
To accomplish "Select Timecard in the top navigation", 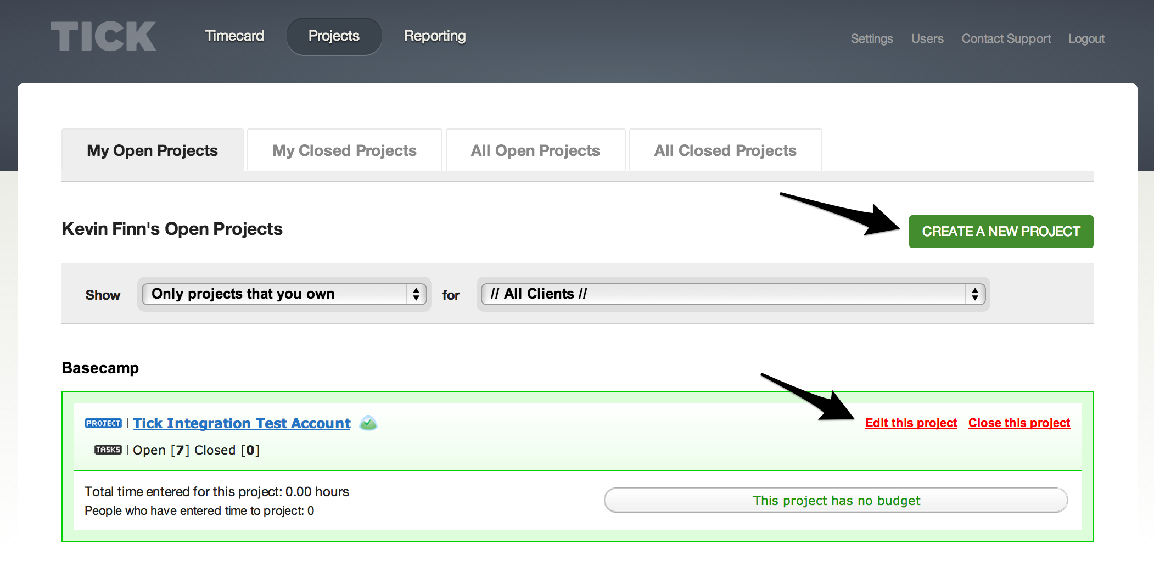I will (x=234, y=35).
